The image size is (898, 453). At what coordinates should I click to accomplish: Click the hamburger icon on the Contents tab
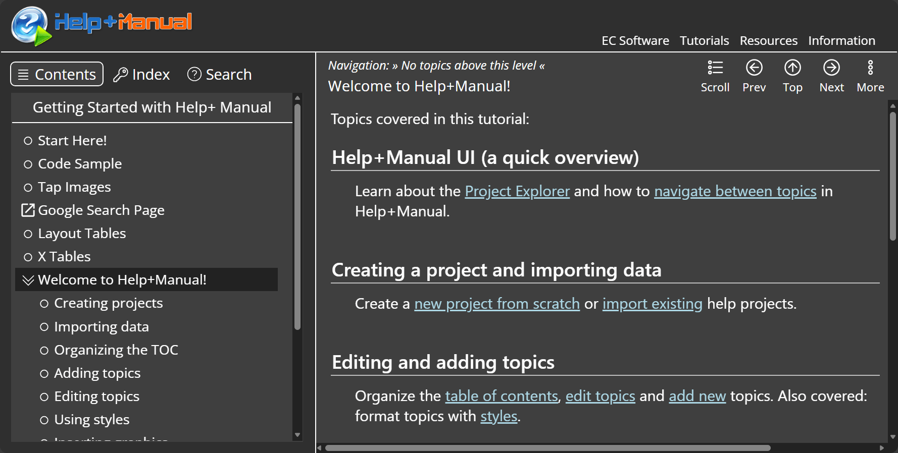coord(23,75)
